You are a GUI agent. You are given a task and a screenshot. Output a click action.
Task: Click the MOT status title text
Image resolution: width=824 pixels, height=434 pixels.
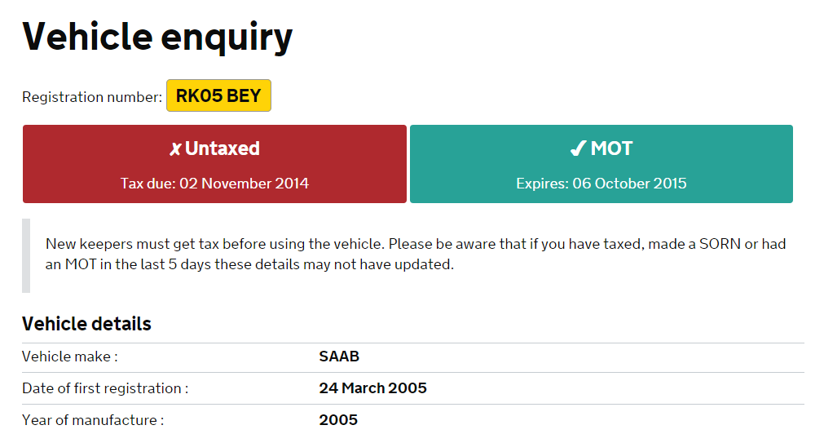click(611, 148)
